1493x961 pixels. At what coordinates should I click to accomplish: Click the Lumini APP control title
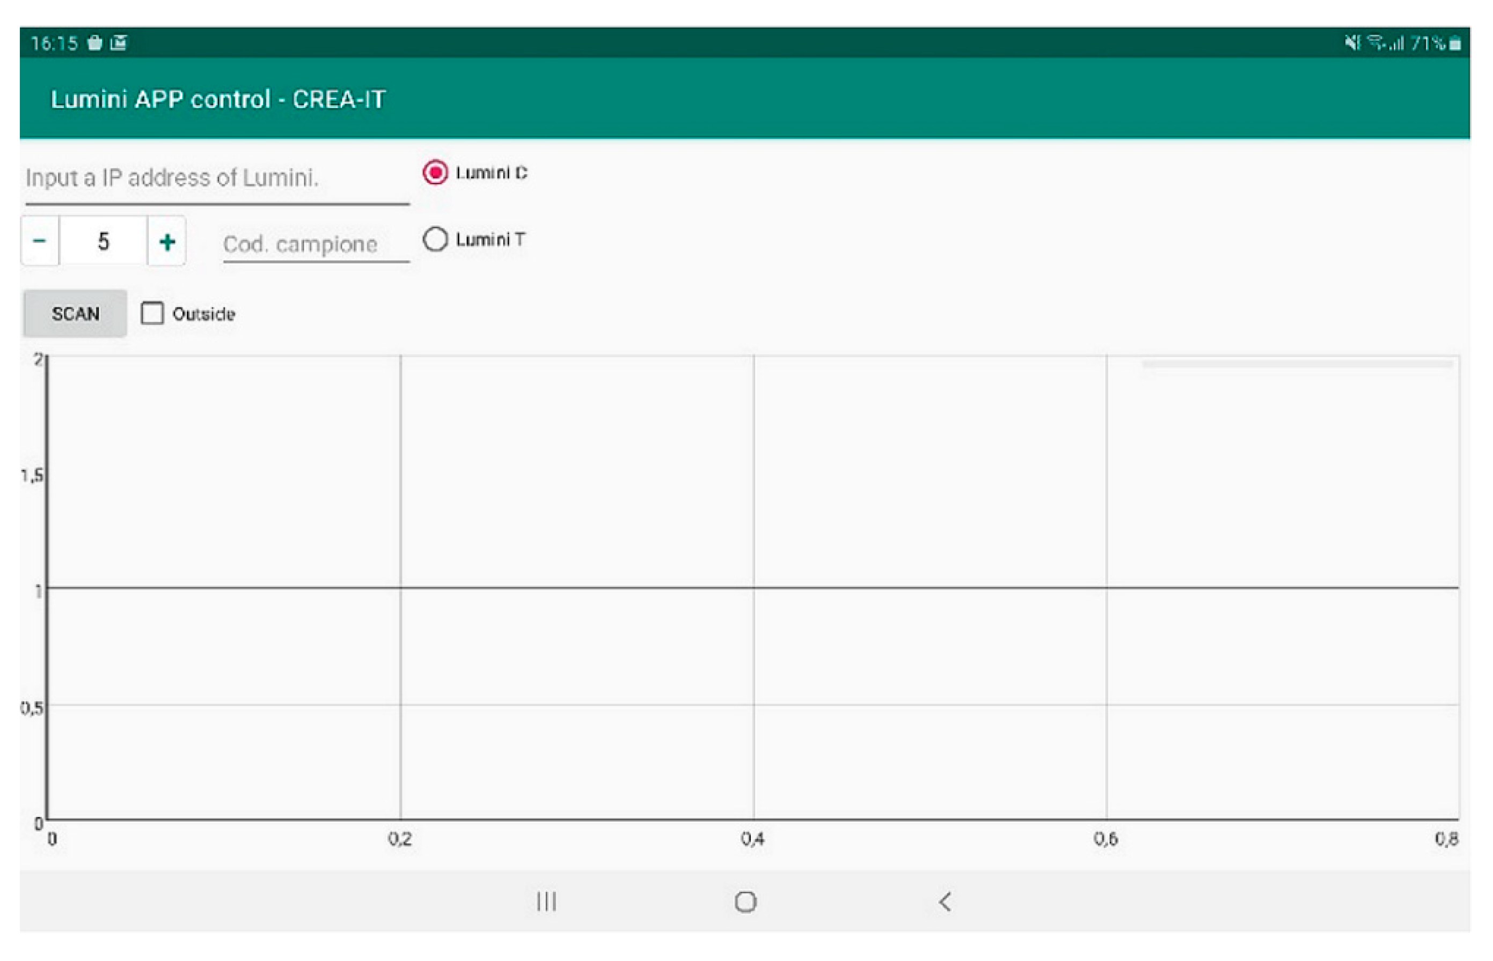click(218, 99)
